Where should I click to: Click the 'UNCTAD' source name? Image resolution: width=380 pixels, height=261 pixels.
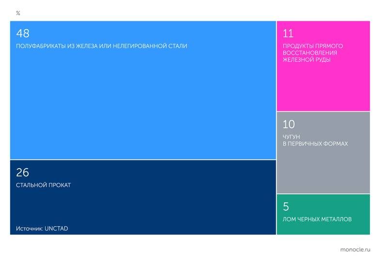(56, 229)
